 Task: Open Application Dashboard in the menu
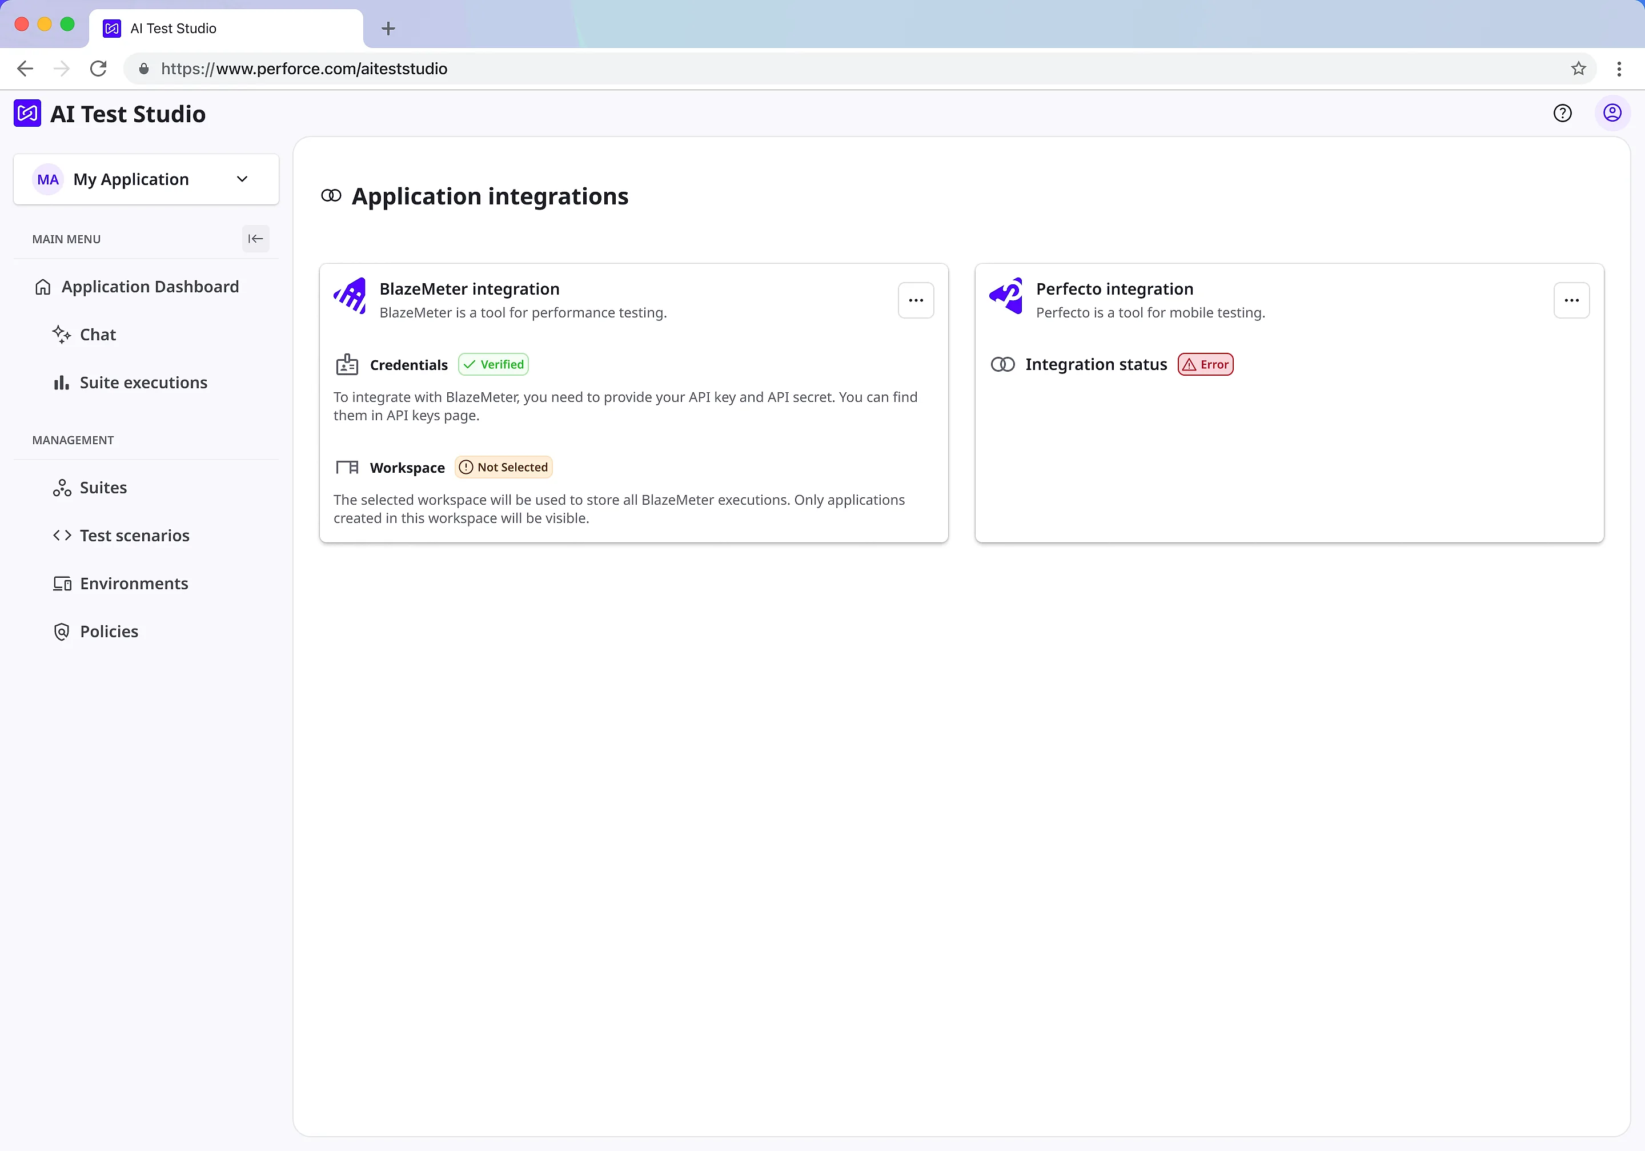(x=146, y=287)
